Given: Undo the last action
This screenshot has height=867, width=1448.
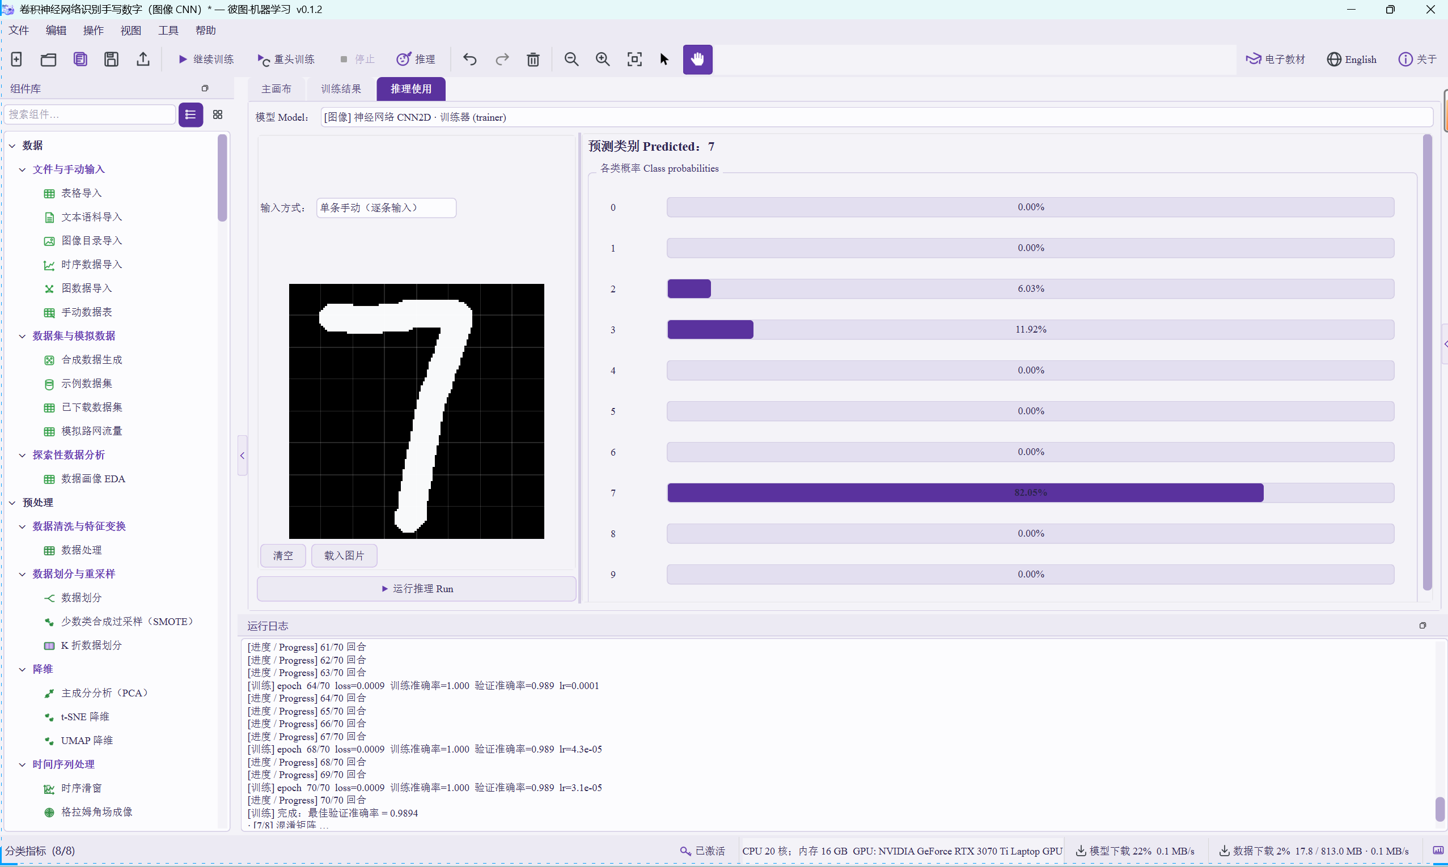Looking at the screenshot, I should pyautogui.click(x=470, y=59).
